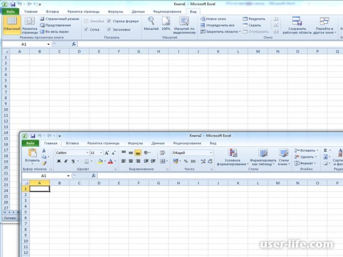Open Freeze Panes (Закрепить области) dropdown

pyautogui.click(x=221, y=32)
